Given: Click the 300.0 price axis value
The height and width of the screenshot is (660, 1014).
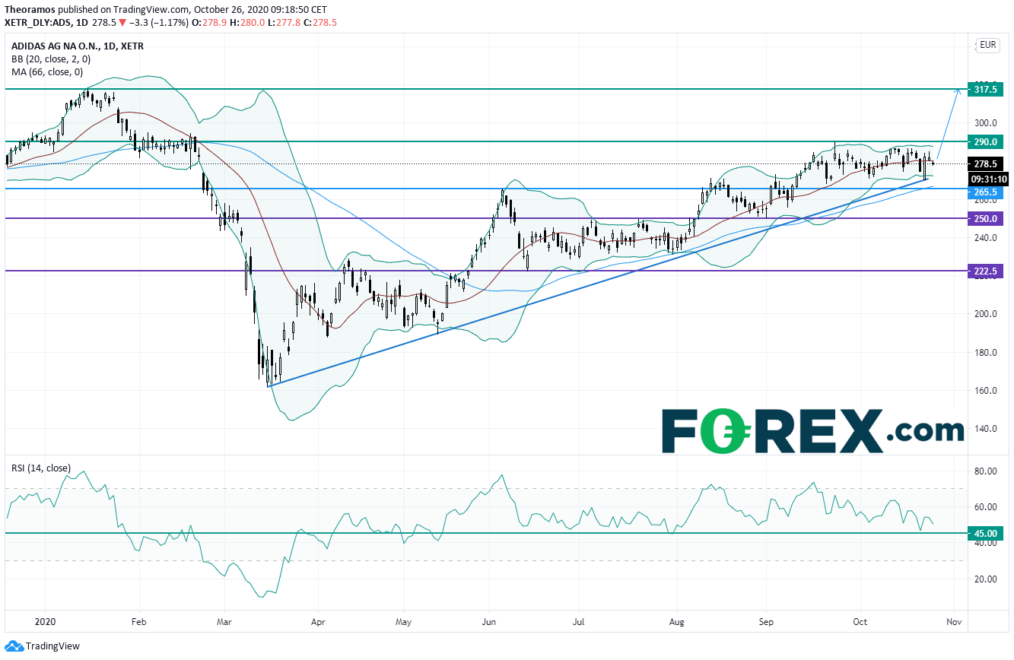Looking at the screenshot, I should [985, 123].
